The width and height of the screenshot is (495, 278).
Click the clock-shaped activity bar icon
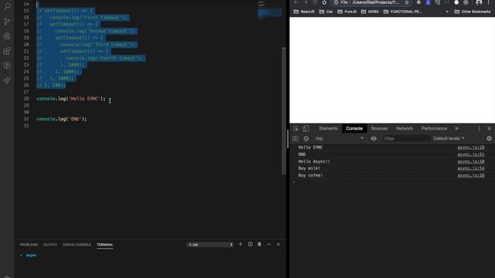7,66
